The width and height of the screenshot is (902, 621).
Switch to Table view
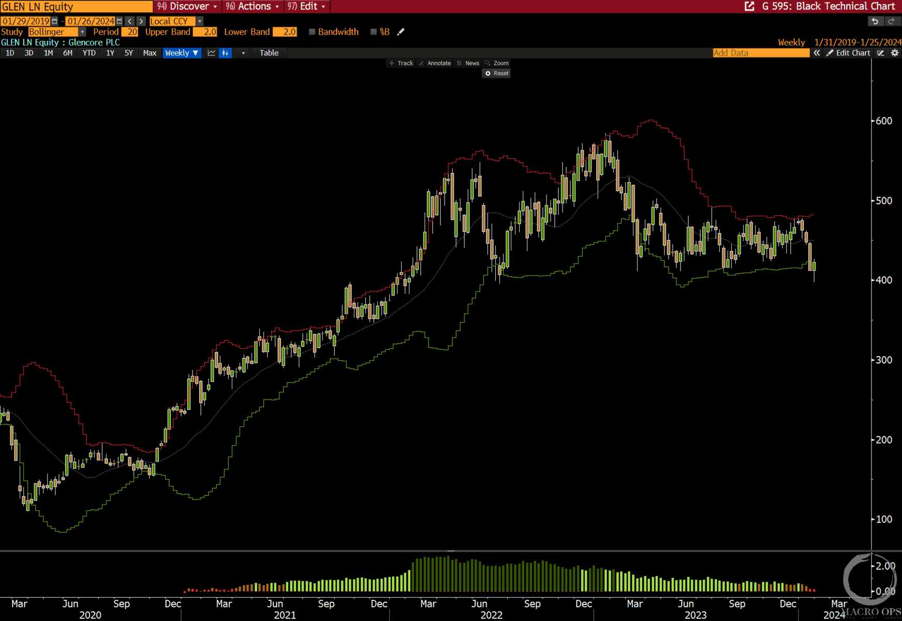point(269,53)
